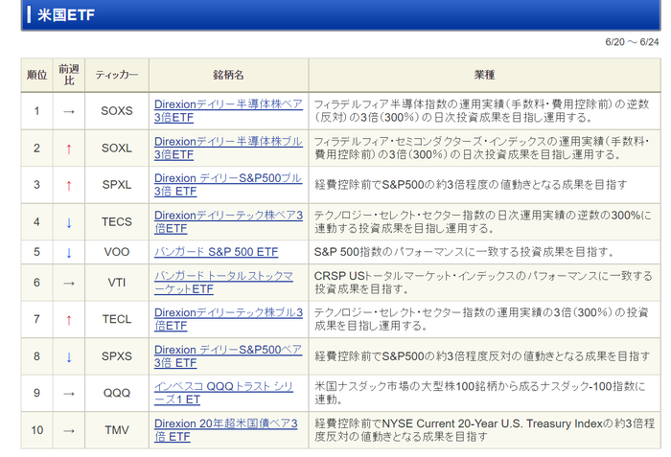This screenshot has width=671, height=457.
Task: Click the red up arrow in SOXL row
Action: pyautogui.click(x=69, y=149)
